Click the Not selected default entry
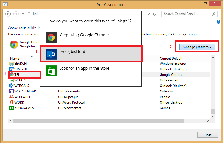This screenshot has height=143, width=223. pos(169,80)
